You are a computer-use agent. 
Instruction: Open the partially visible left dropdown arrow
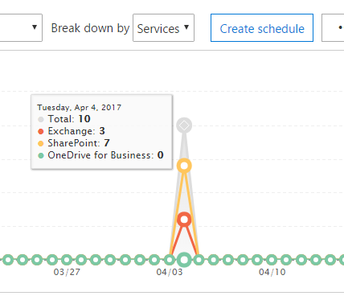[x=35, y=27]
